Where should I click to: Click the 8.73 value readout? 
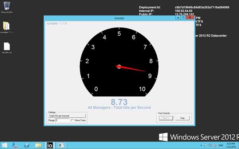(x=119, y=102)
